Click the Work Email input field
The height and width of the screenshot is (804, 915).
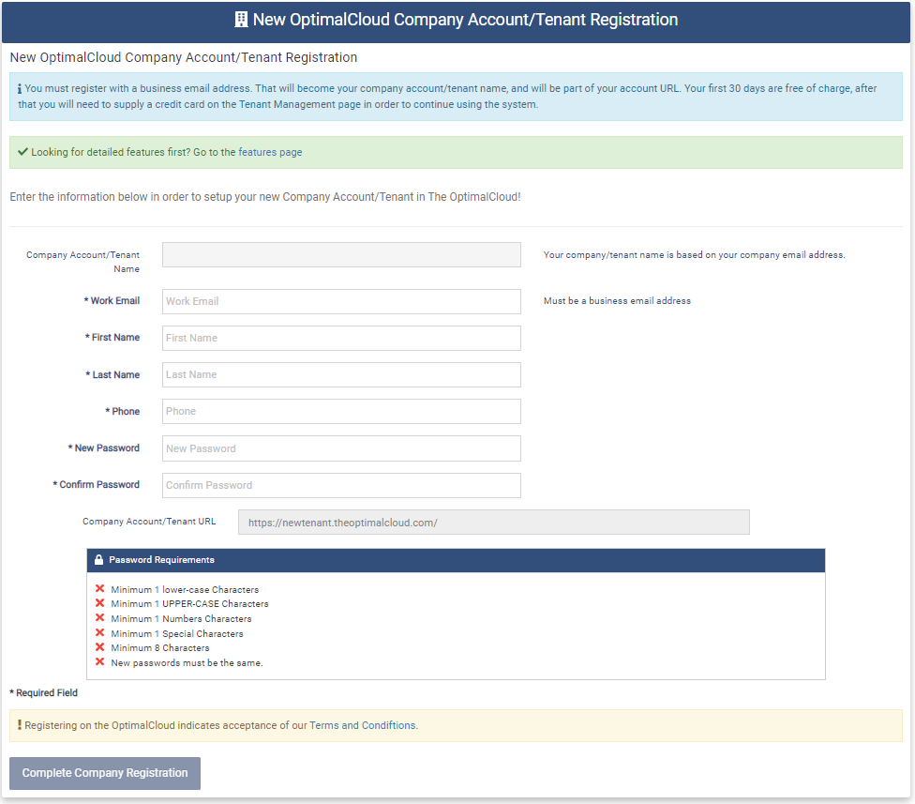tap(341, 301)
